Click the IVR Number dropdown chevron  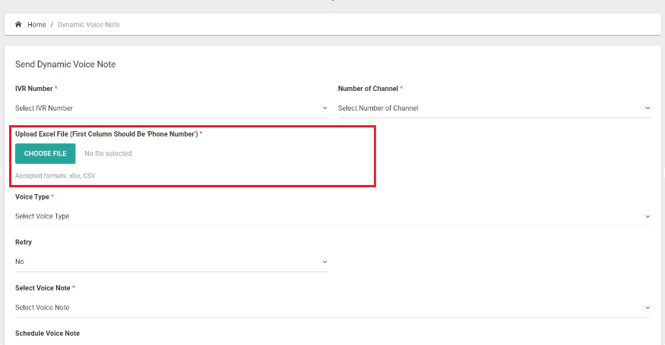[x=325, y=108]
